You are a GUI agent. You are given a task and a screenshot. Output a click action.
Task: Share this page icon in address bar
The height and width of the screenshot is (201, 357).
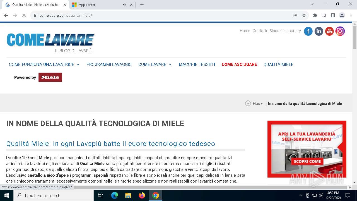pyautogui.click(x=295, y=15)
